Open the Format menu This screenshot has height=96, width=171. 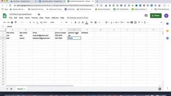tap(34, 18)
